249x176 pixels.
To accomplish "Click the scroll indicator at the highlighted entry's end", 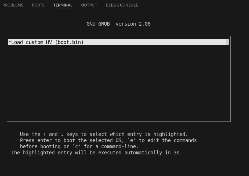I will tap(227, 42).
